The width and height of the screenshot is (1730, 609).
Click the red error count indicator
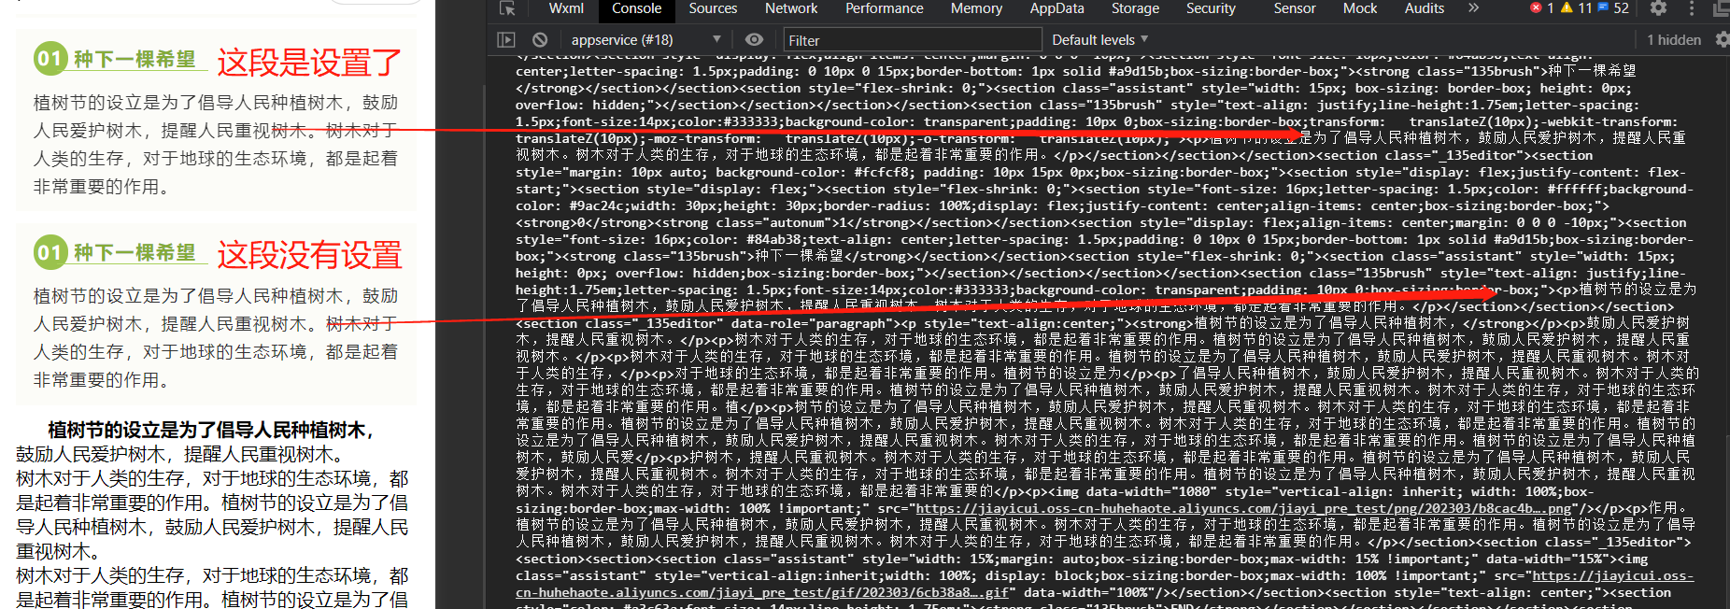point(1542,8)
